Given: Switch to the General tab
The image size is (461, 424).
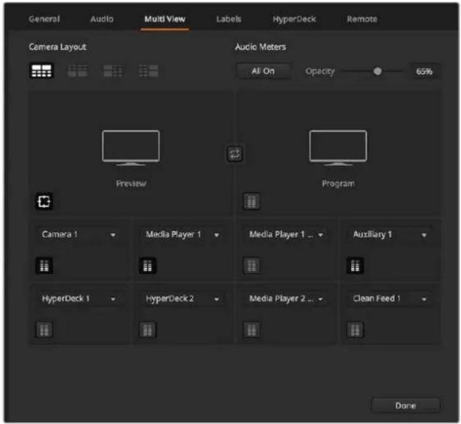Looking at the screenshot, I should (44, 19).
